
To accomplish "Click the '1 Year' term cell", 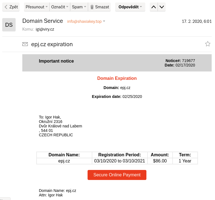I will pos(185,161).
